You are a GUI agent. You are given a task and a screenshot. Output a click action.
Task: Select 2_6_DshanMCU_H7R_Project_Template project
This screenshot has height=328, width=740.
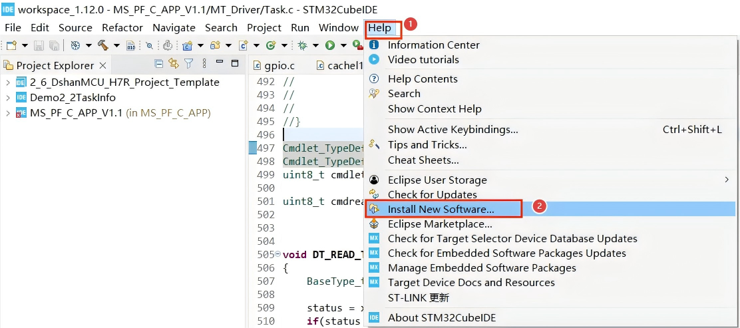pyautogui.click(x=124, y=82)
